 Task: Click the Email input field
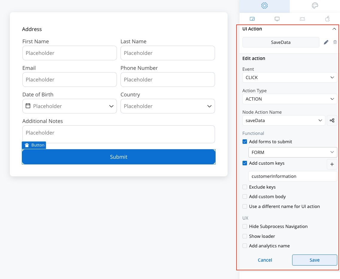(x=70, y=79)
